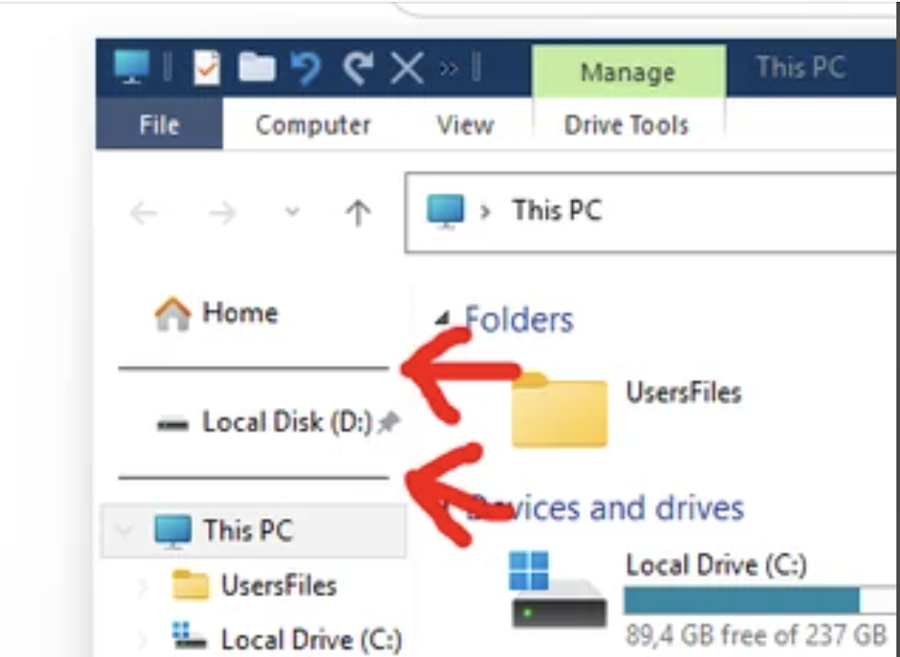Select Local Drive (C:) in navigation tree

click(312, 639)
